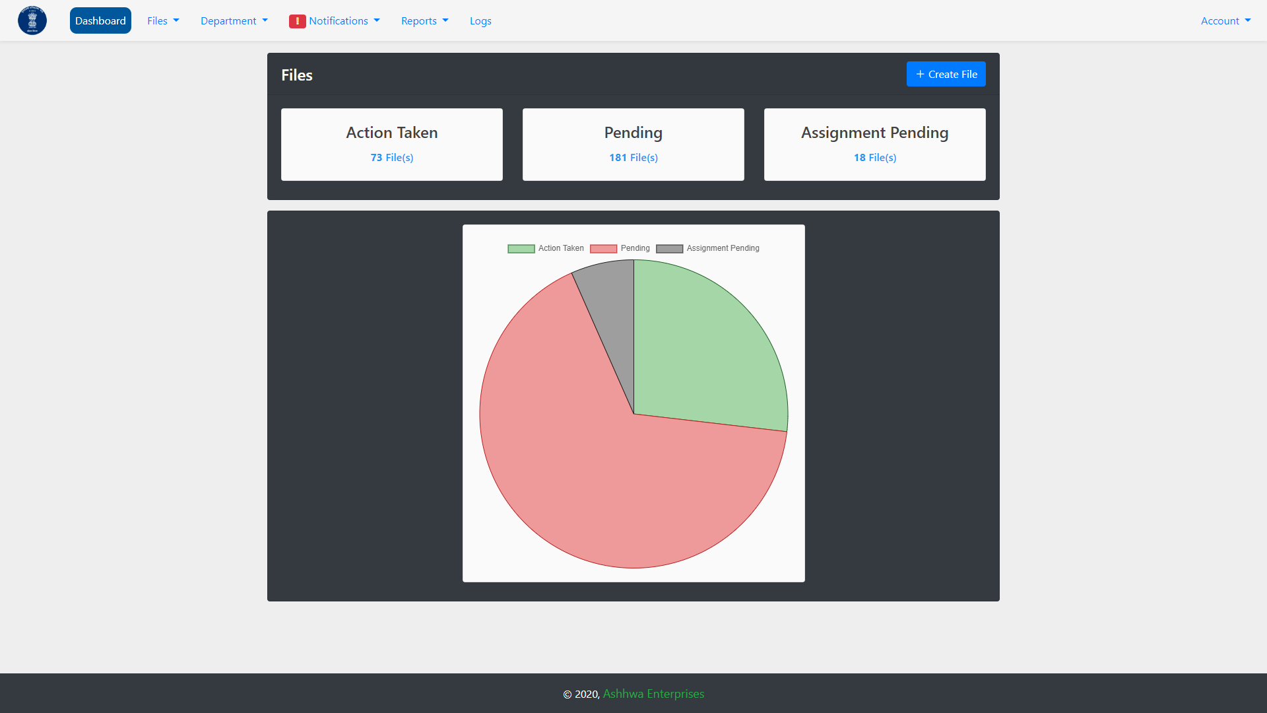1267x713 pixels.
Task: Open the Department dropdown
Action: click(234, 21)
